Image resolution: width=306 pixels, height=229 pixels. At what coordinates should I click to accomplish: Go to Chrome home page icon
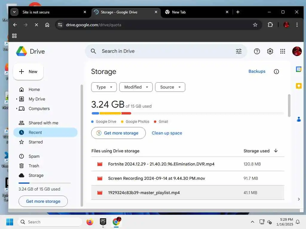[47, 25]
